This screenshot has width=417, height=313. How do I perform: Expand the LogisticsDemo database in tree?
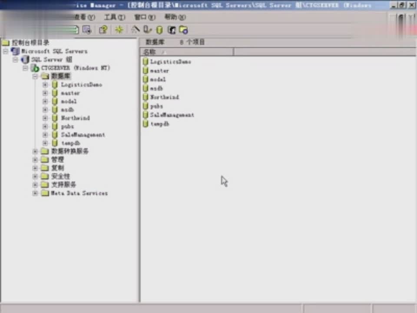click(x=45, y=85)
